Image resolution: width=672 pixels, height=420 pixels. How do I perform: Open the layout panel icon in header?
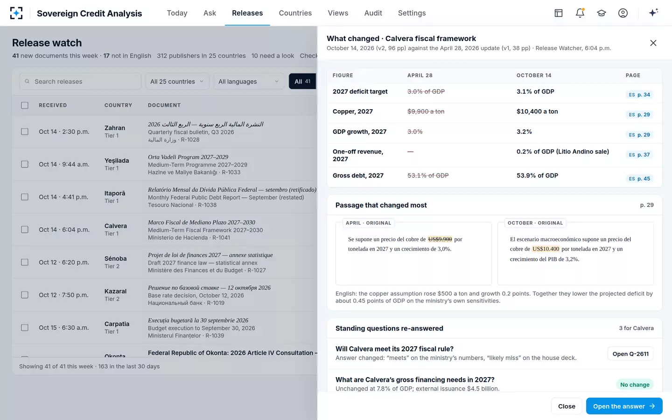tap(559, 13)
